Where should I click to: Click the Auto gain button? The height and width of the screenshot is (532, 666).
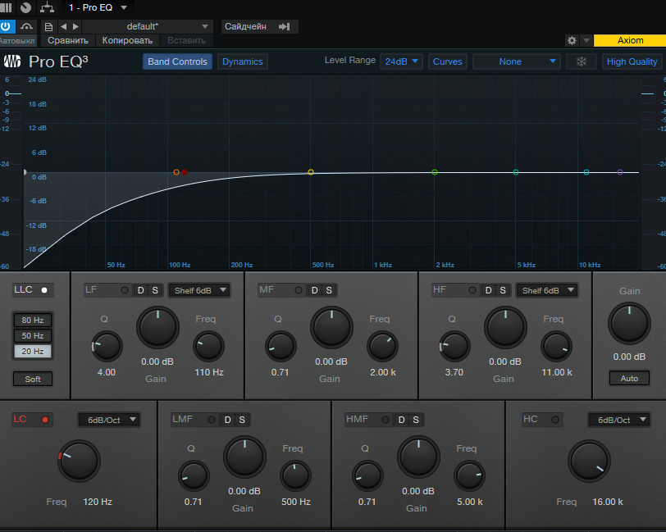pos(629,378)
